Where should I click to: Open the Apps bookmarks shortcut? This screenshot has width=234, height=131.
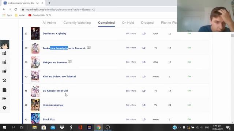pos(7,15)
